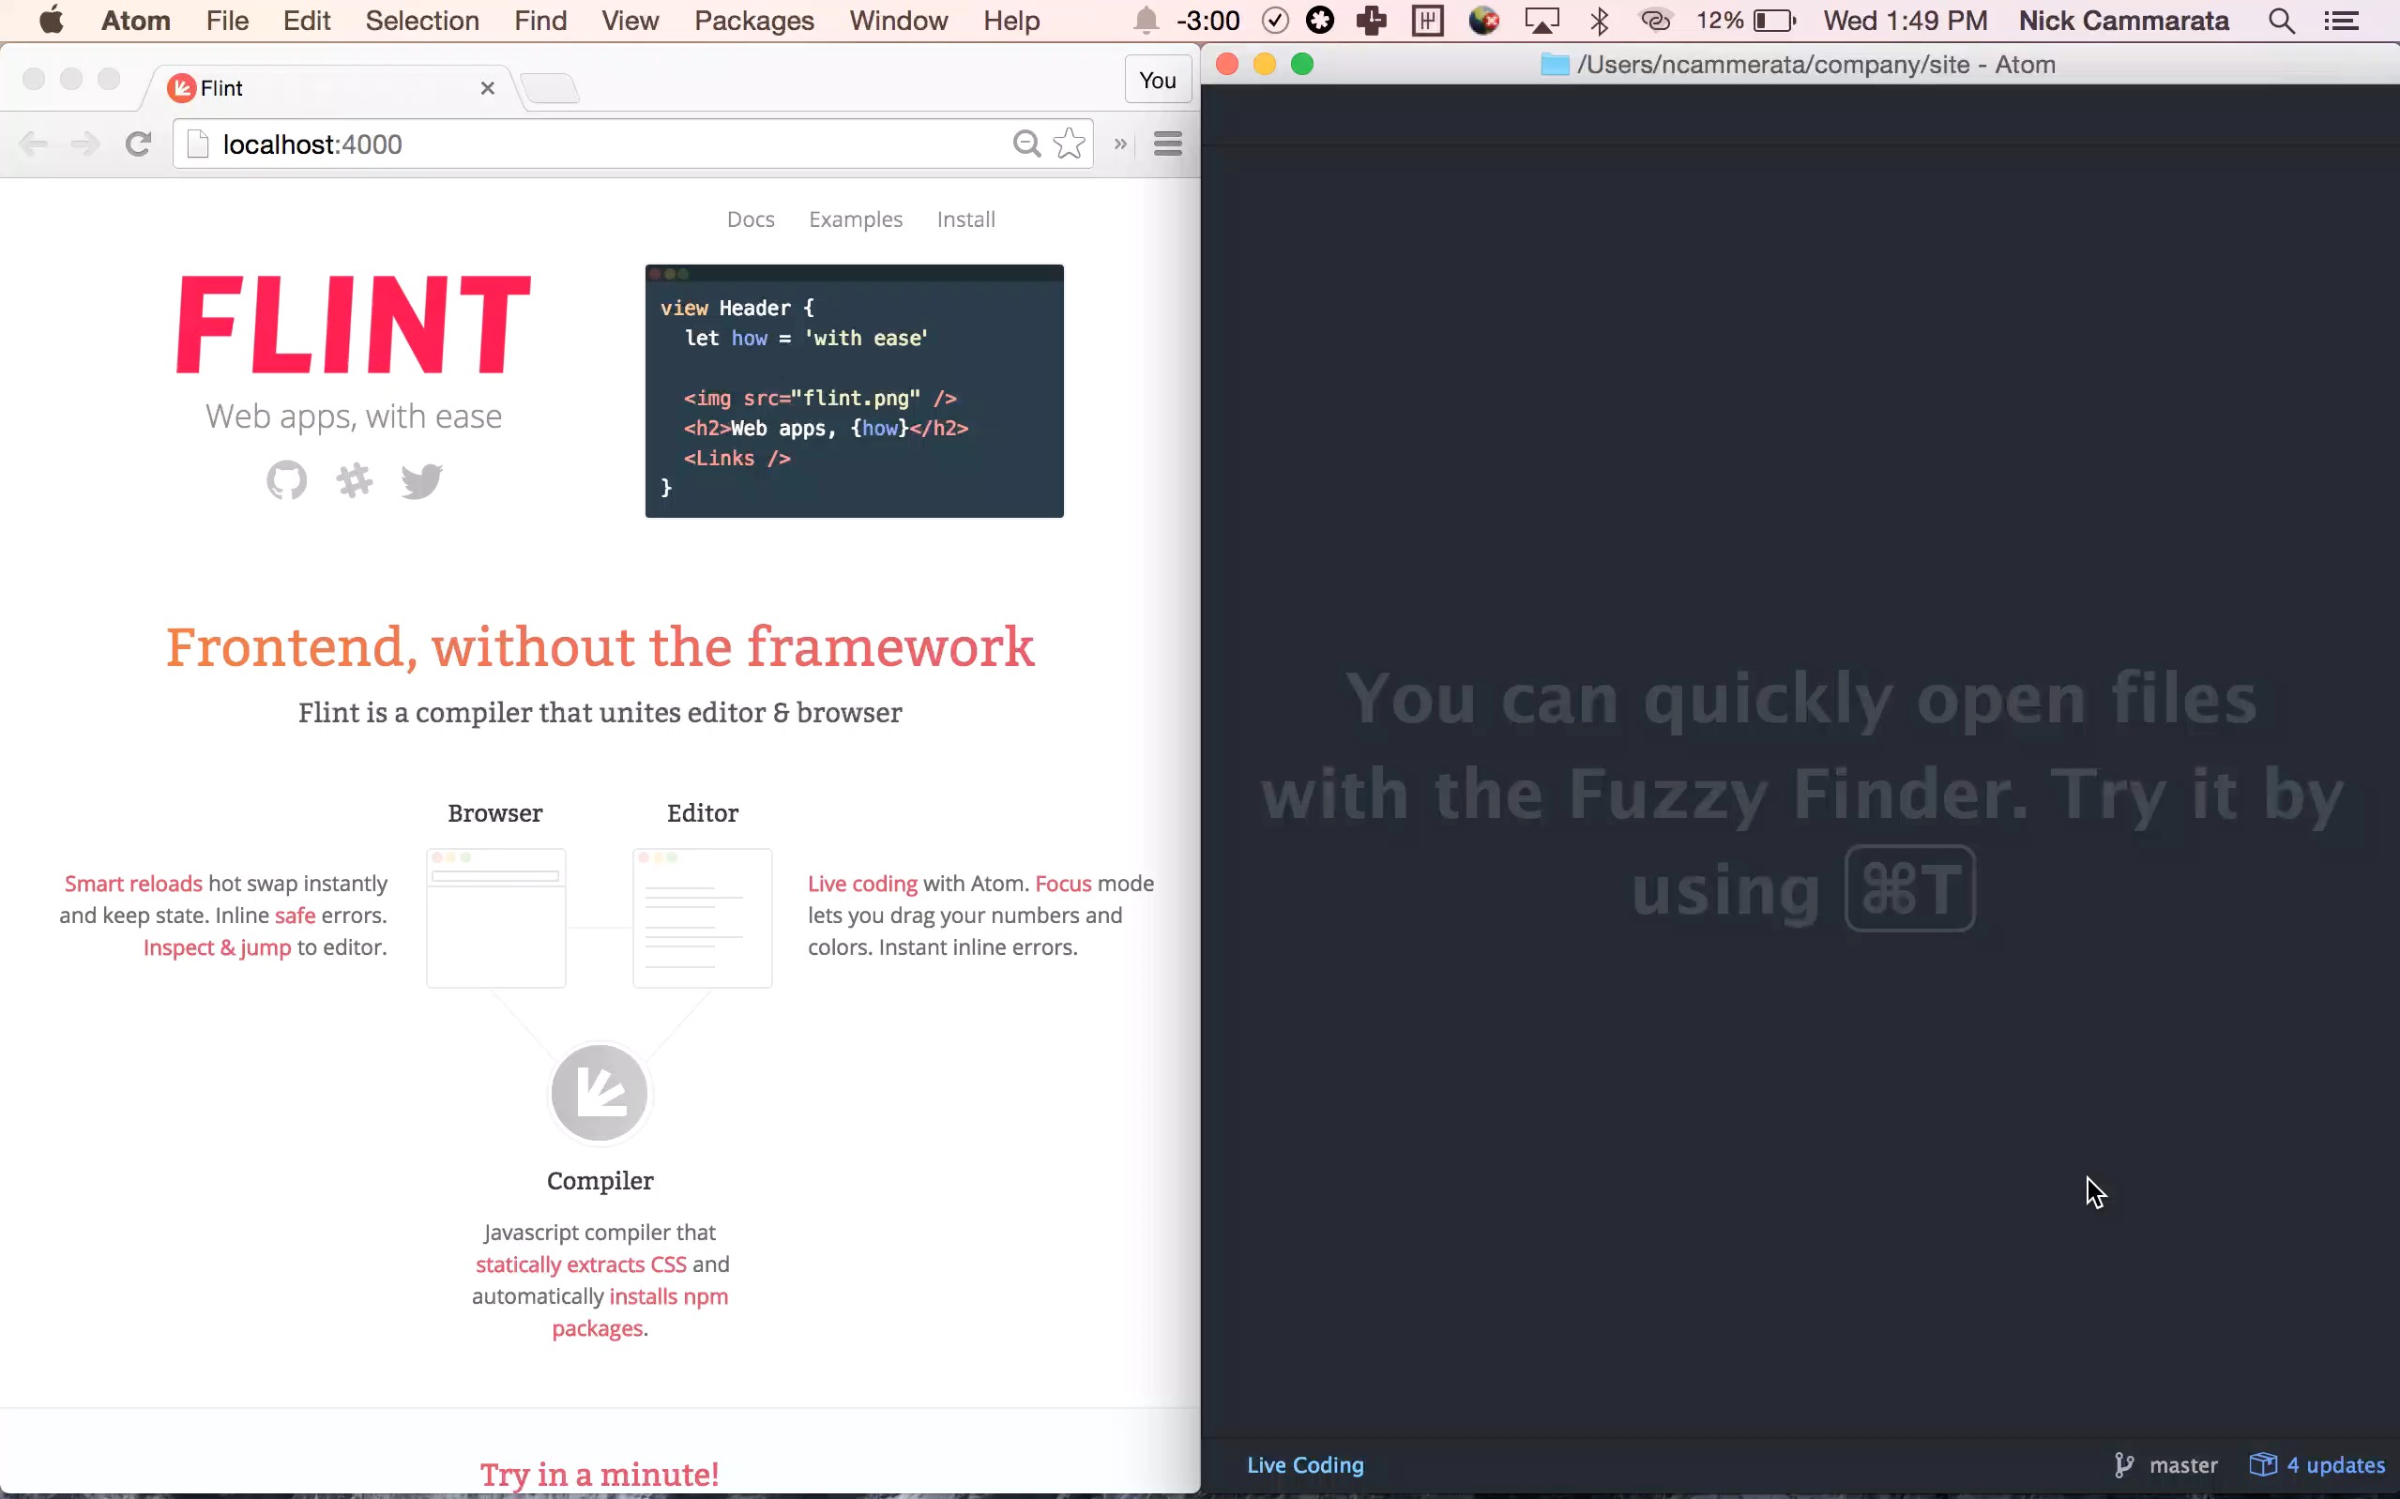Click 'installs npm' highlighted text
The height and width of the screenshot is (1499, 2400).
(668, 1296)
